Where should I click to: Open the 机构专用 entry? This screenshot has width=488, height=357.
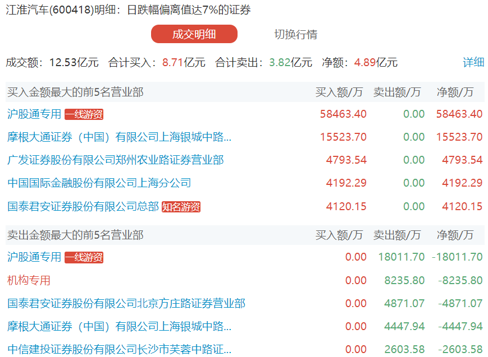(x=29, y=280)
